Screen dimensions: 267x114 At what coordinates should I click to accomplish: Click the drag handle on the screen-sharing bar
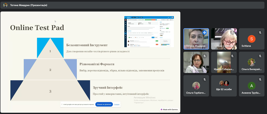pyautogui.click(x=62, y=104)
